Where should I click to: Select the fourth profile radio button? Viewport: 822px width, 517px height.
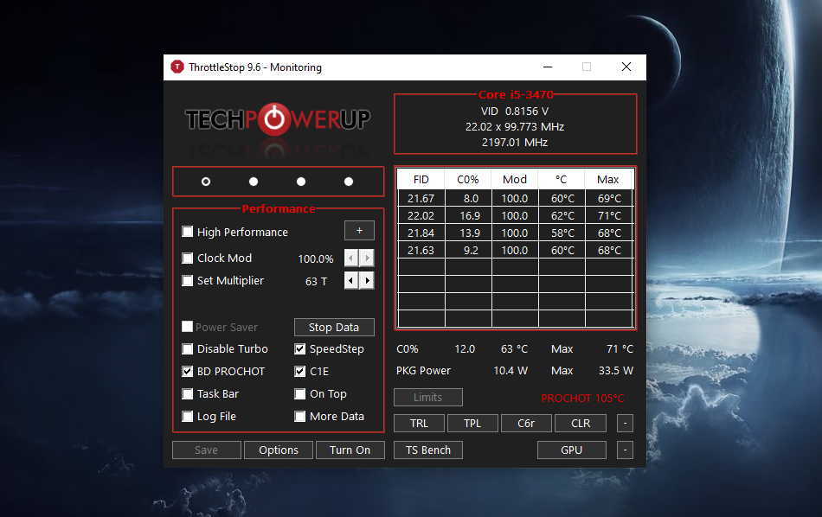349,182
